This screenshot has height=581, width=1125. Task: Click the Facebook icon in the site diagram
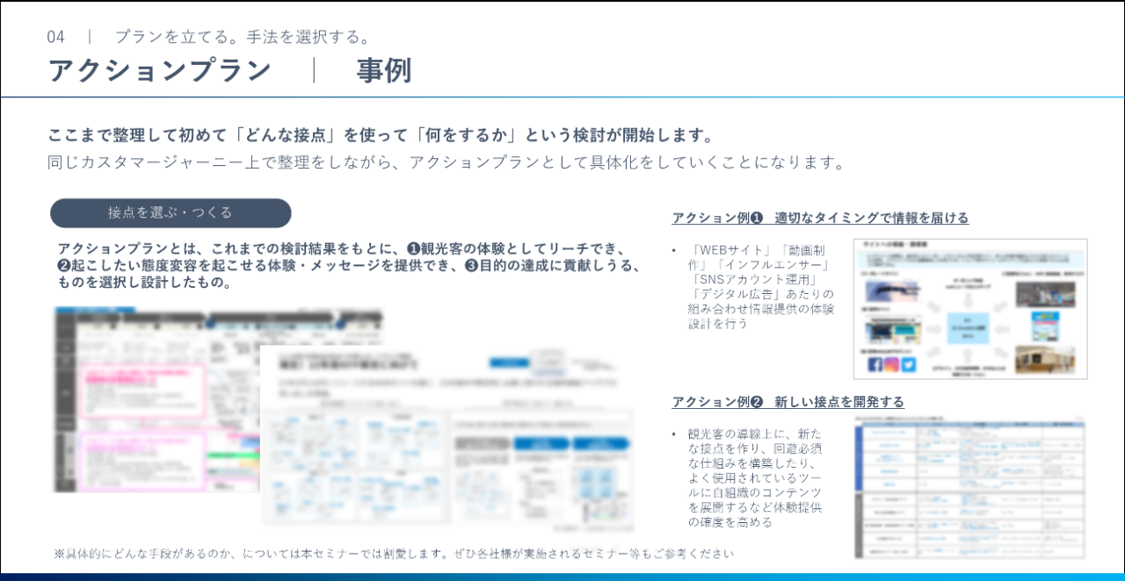click(875, 364)
